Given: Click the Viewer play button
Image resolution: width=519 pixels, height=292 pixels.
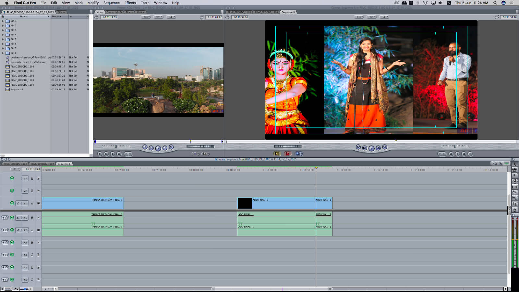Looking at the screenshot, I should [x=158, y=148].
